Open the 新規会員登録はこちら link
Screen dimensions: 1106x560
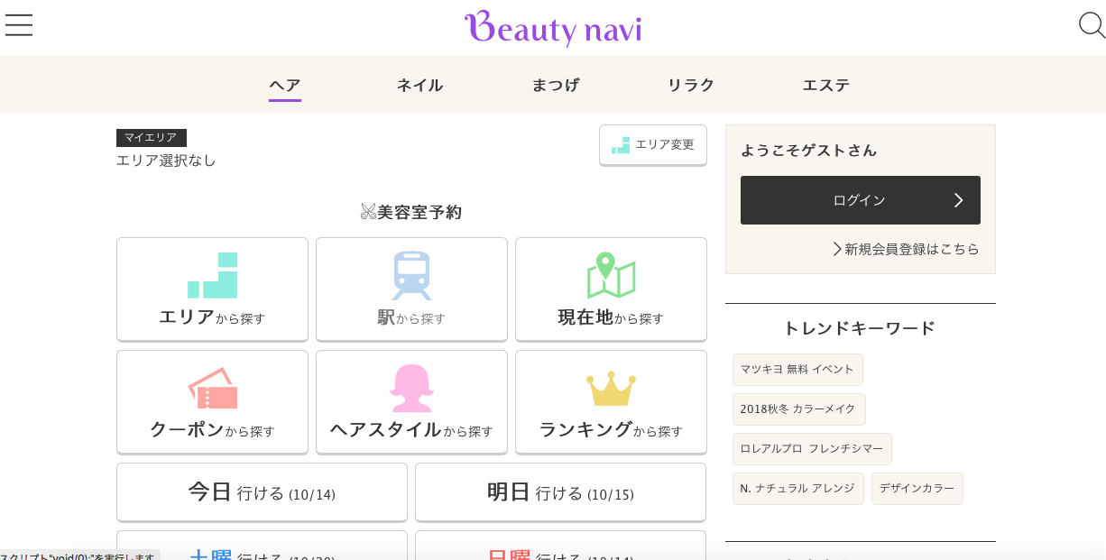(x=907, y=249)
